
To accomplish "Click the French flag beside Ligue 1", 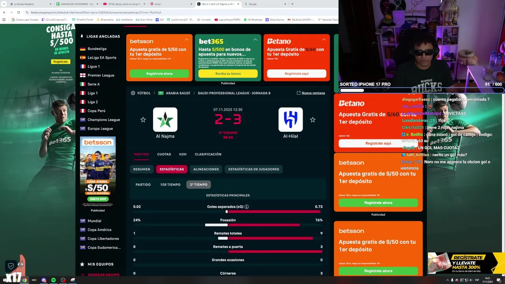I will pyautogui.click(x=83, y=67).
